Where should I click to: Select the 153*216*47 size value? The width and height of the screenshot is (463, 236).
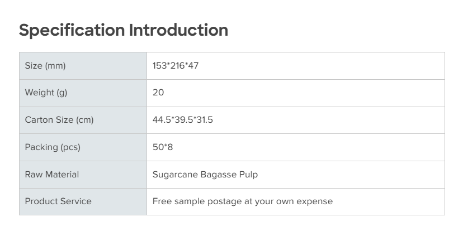(176, 66)
